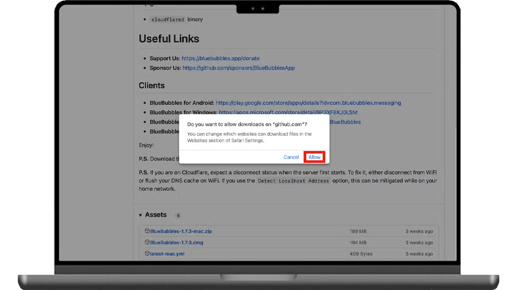The width and height of the screenshot is (508, 290).
Task: Download BlueBubbles-1.7.3.dmg asset
Action: tap(177, 243)
